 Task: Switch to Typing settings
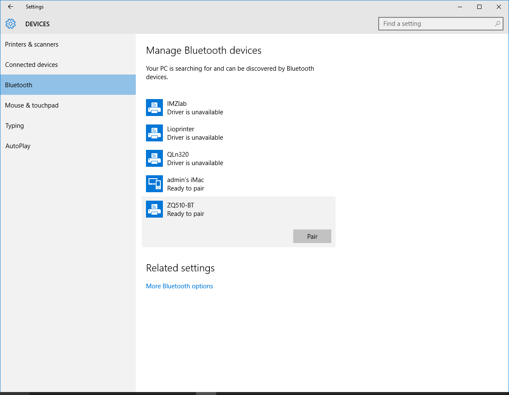tap(14, 126)
